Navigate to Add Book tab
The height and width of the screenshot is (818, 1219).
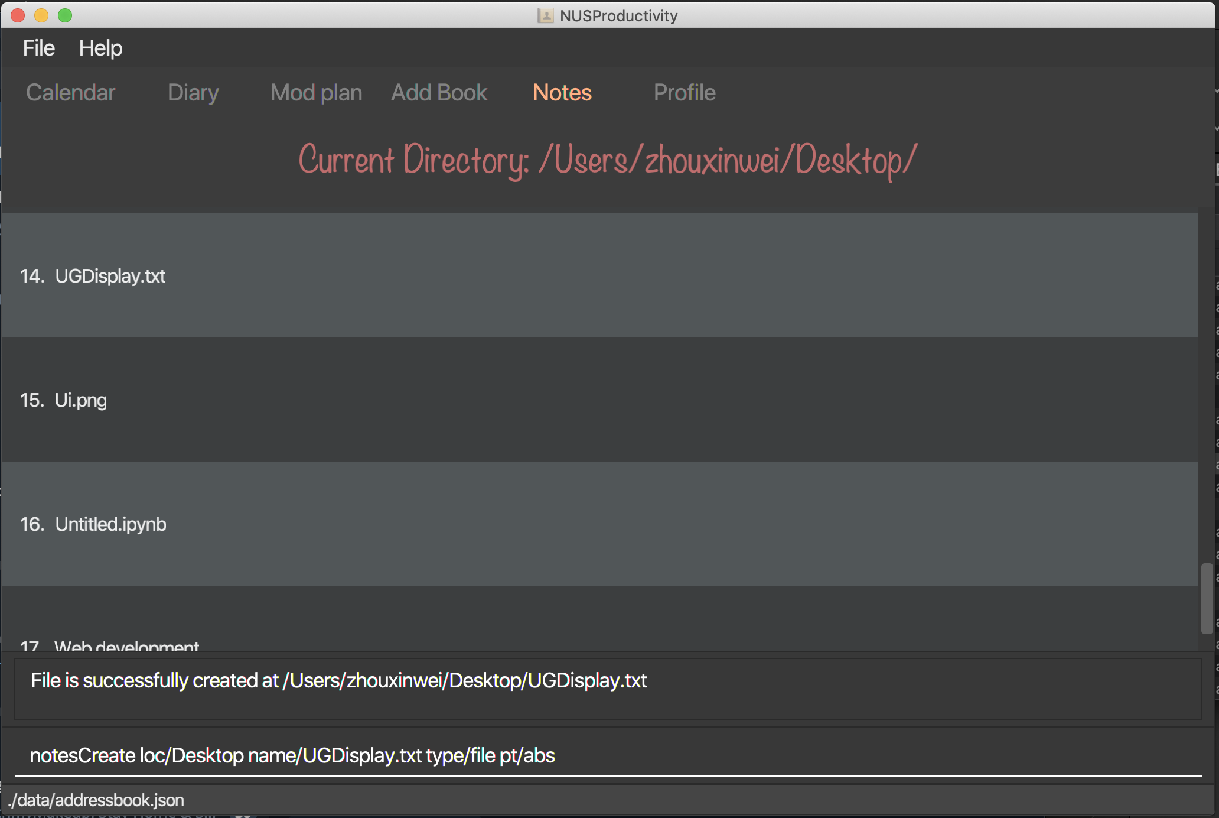pos(440,92)
